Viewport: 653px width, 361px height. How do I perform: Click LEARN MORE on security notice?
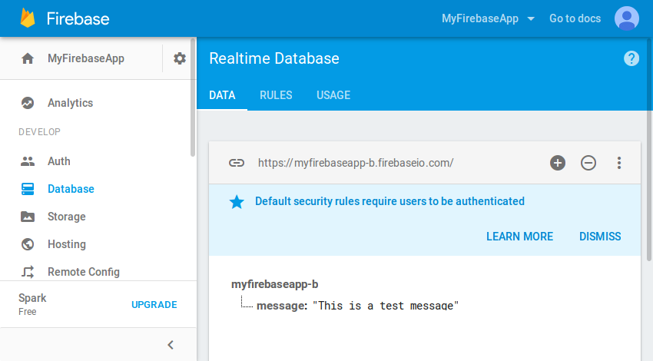520,237
